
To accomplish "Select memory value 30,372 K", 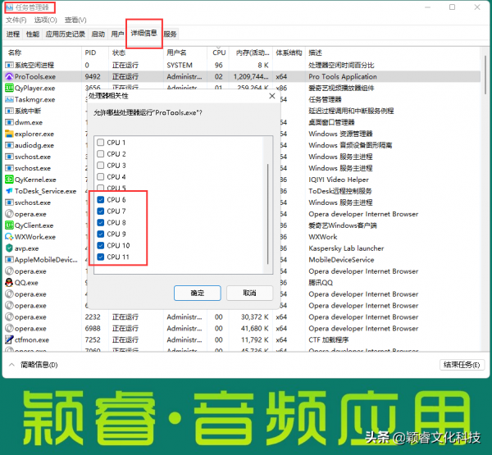I will pyautogui.click(x=254, y=317).
